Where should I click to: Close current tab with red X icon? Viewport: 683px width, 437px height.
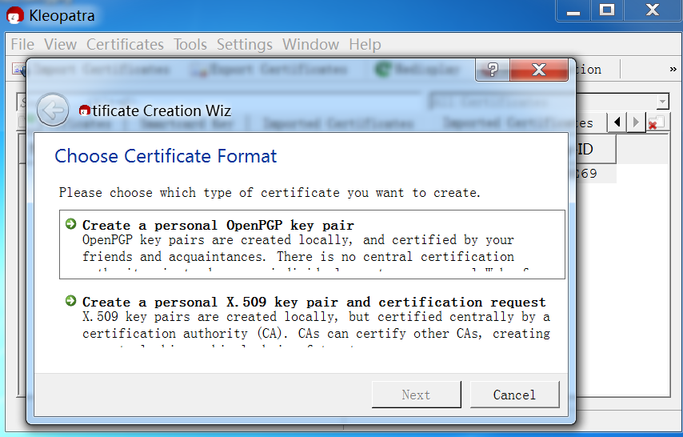656,122
